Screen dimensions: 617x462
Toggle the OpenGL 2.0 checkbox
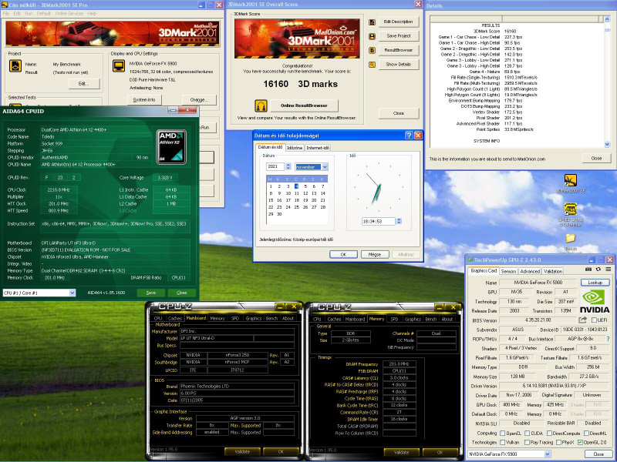pos(580,443)
